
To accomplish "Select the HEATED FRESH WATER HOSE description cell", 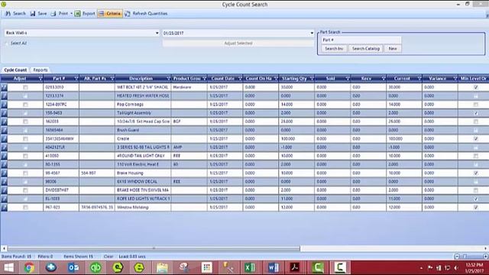I will [143, 96].
